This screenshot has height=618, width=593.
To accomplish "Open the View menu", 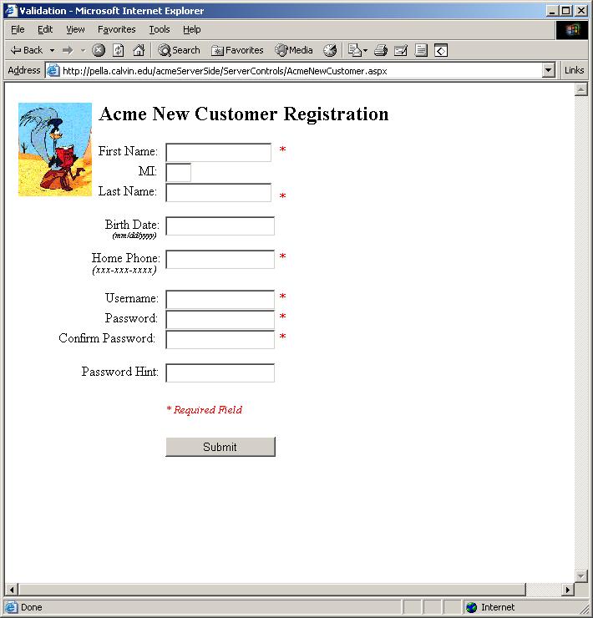I will [x=75, y=29].
